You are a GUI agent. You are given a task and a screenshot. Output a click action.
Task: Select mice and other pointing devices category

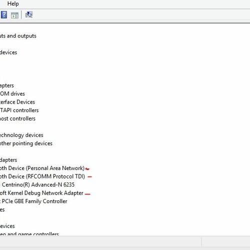[26, 143]
